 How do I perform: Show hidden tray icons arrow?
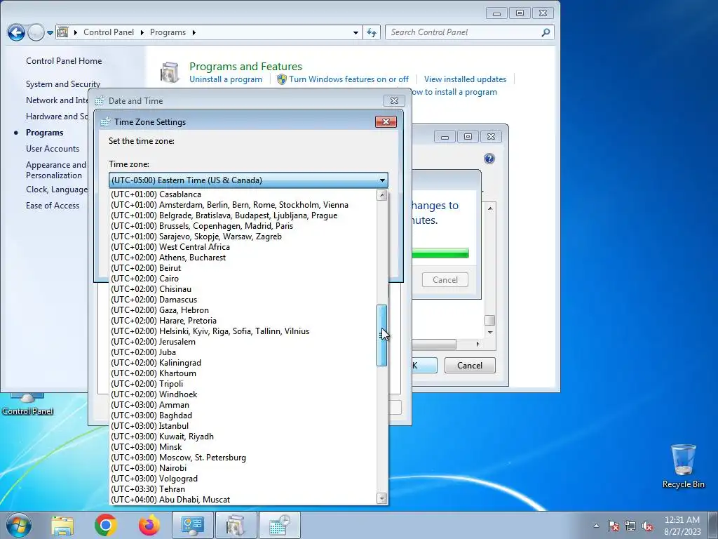[x=596, y=526]
